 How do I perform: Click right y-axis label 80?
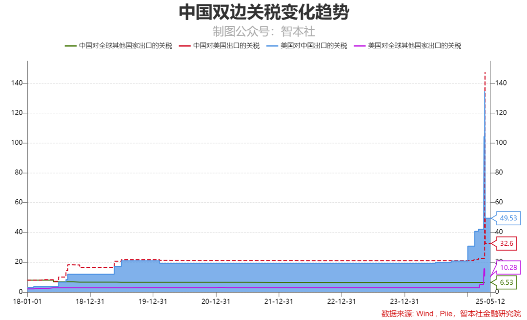pyautogui.click(x=499, y=172)
